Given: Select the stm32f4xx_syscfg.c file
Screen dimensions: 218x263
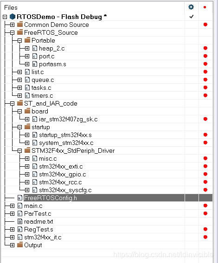Looking at the screenshot, I should click(x=65, y=190).
